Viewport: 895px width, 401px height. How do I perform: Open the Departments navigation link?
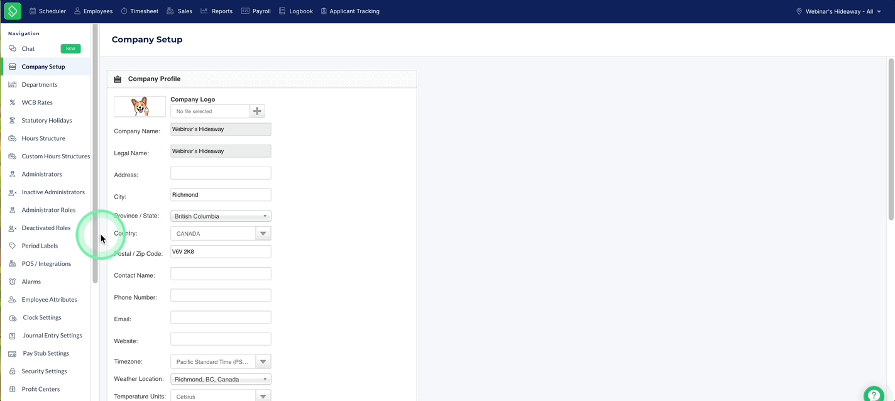40,84
